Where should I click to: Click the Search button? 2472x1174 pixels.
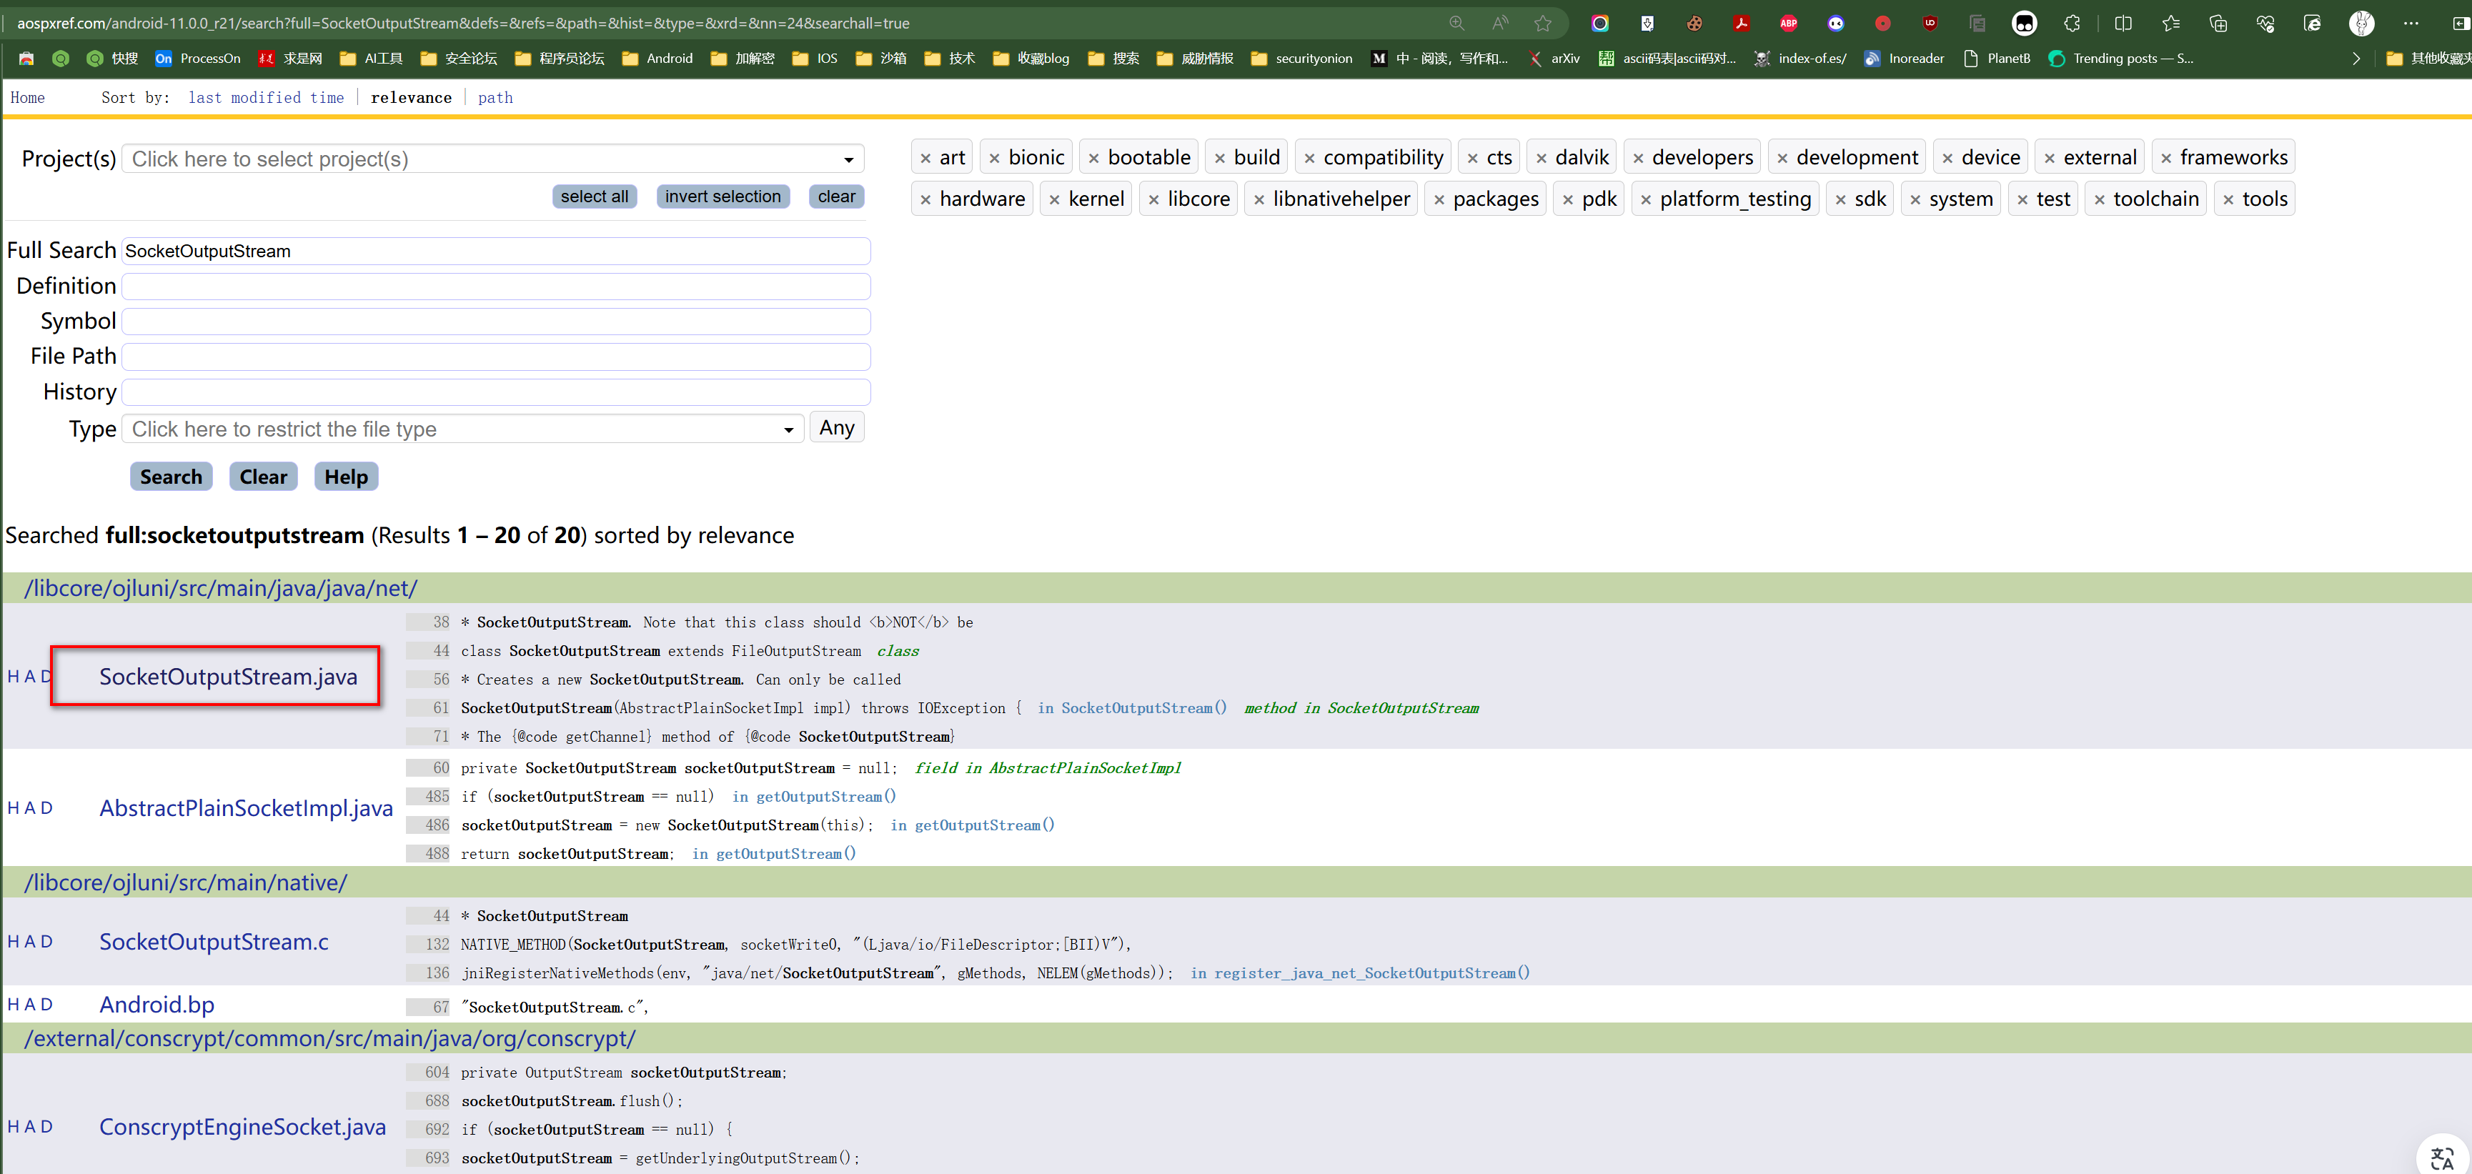click(x=171, y=477)
